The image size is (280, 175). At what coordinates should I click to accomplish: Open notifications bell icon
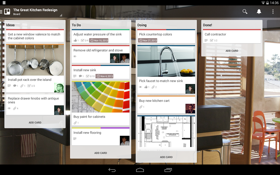click(x=259, y=12)
